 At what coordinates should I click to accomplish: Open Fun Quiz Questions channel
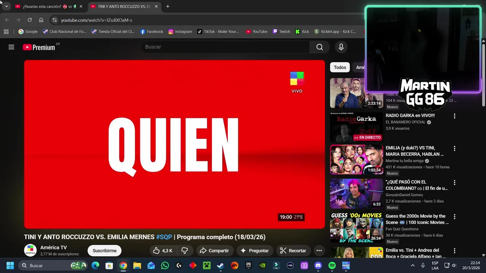pos(402,229)
